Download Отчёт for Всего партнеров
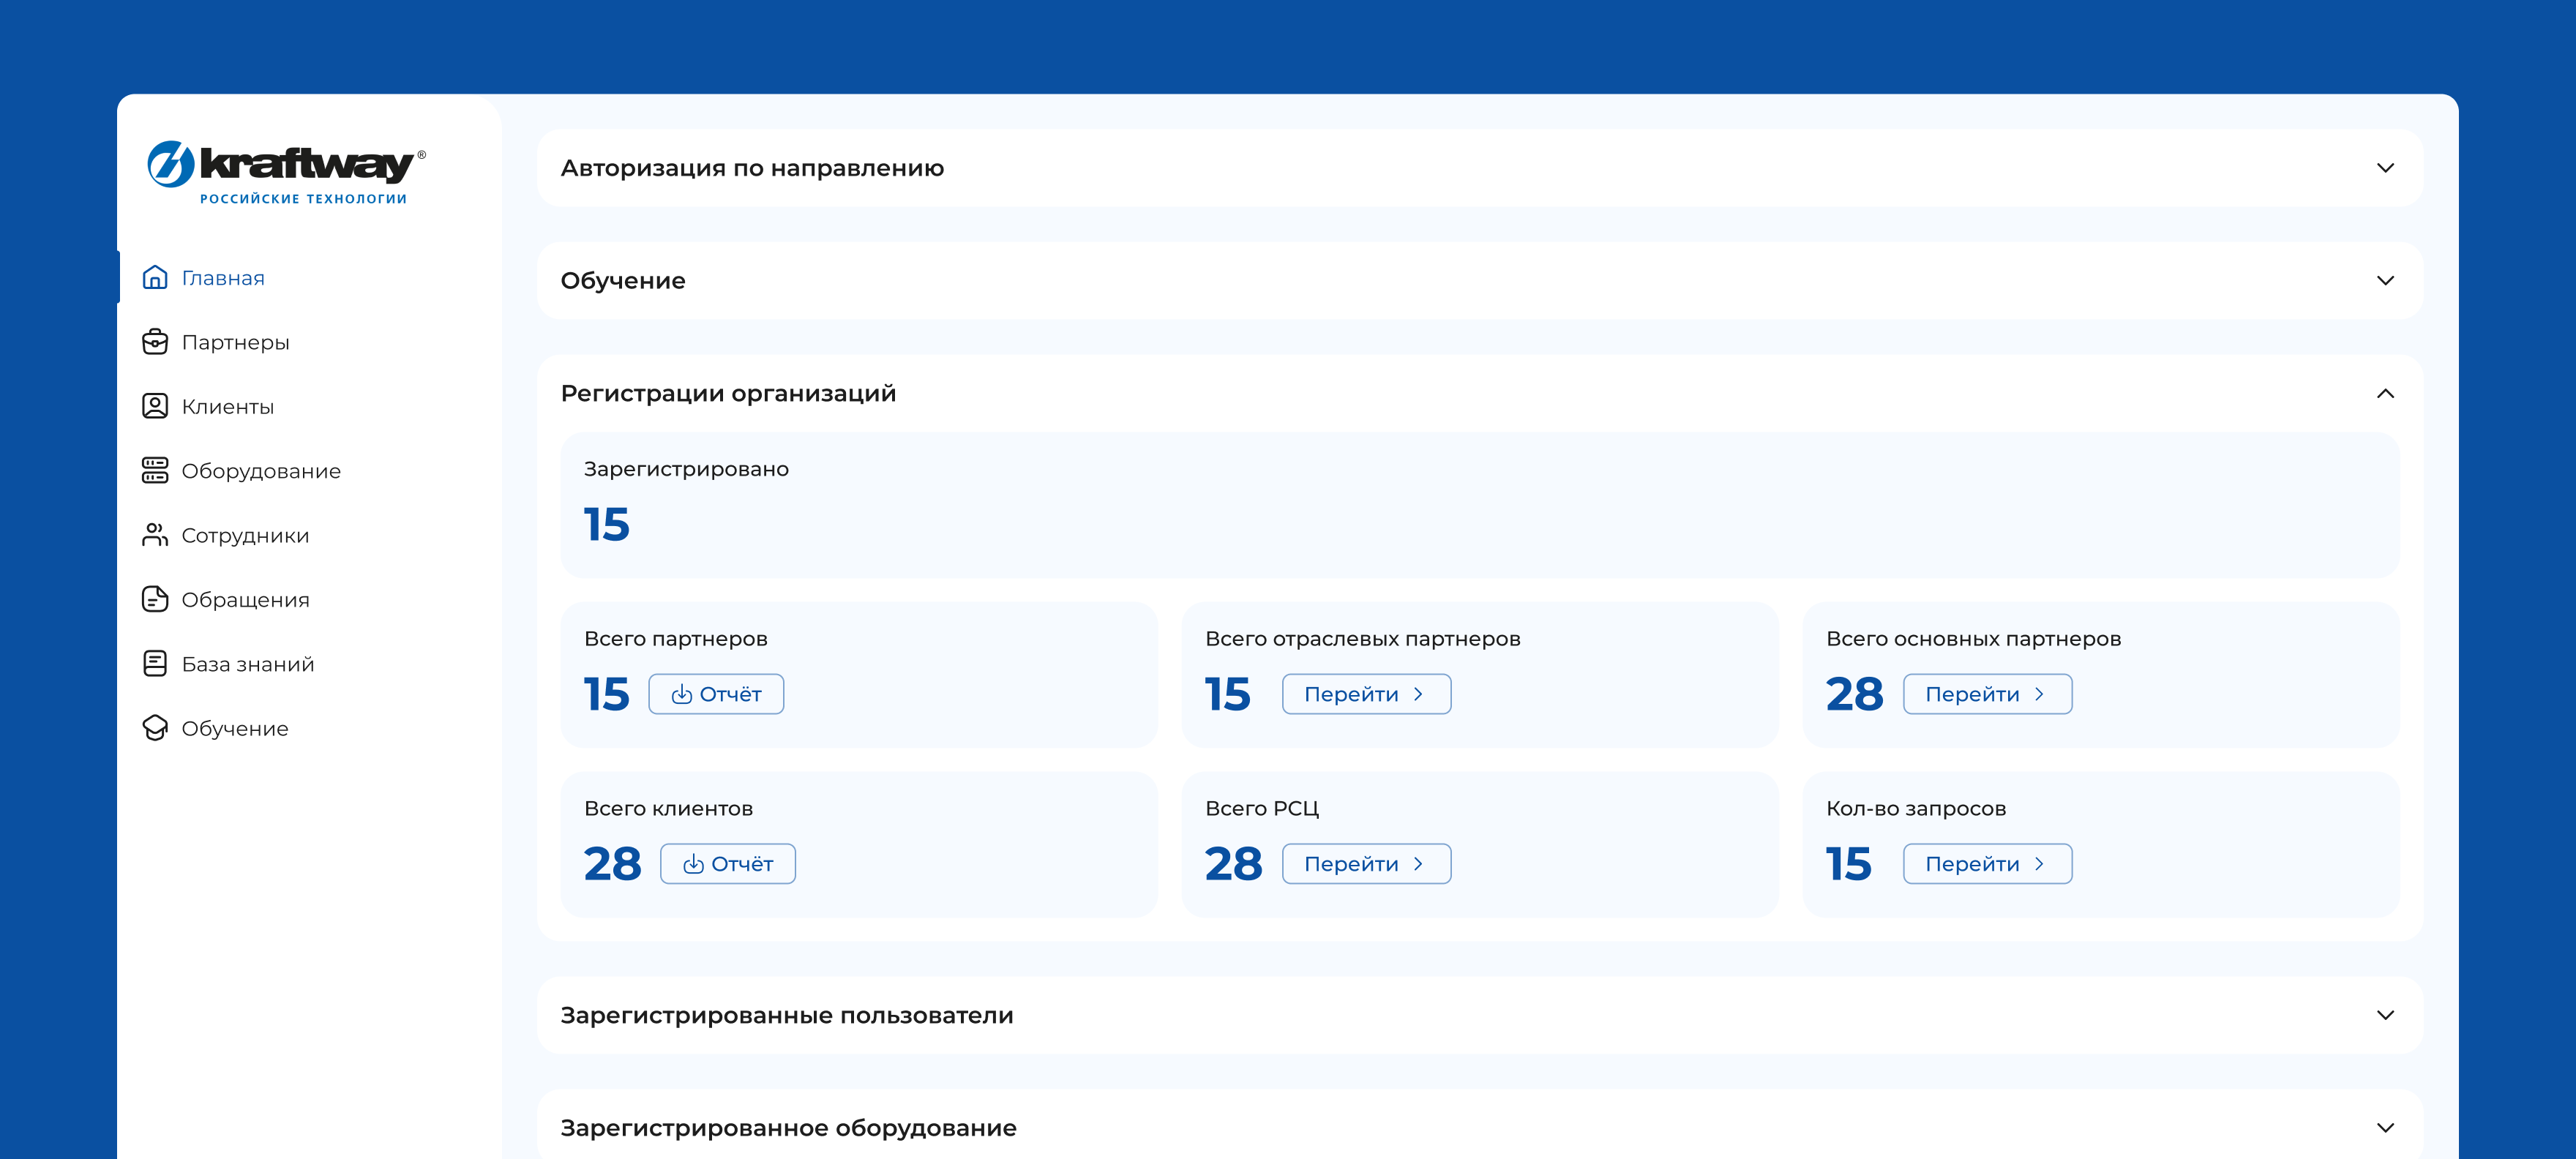The height and width of the screenshot is (1159, 2576). click(x=716, y=694)
